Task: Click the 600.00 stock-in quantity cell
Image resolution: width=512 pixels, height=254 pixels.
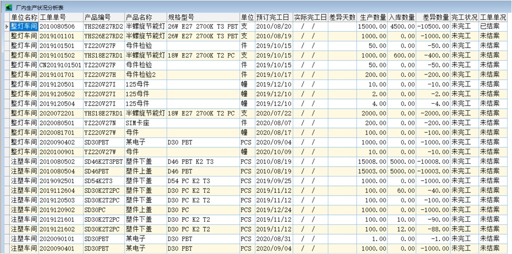Action: click(x=402, y=55)
